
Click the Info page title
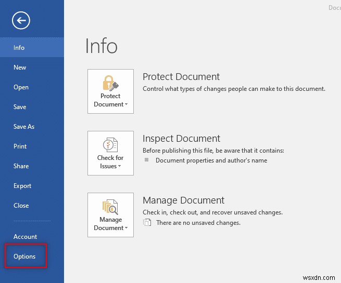101,46
